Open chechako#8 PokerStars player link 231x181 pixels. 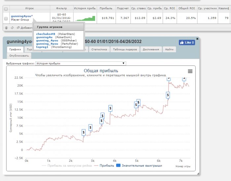point(46,34)
